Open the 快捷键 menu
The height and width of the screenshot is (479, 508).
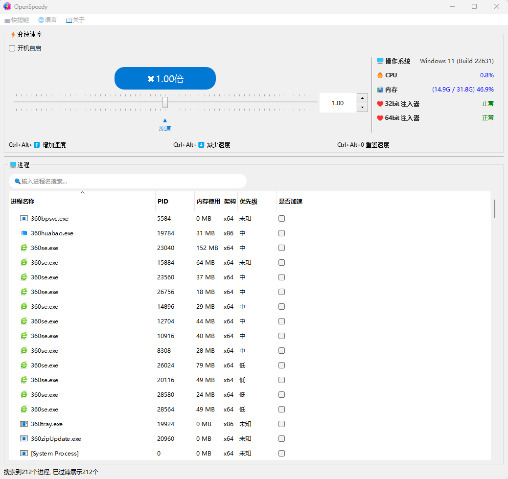(x=17, y=20)
